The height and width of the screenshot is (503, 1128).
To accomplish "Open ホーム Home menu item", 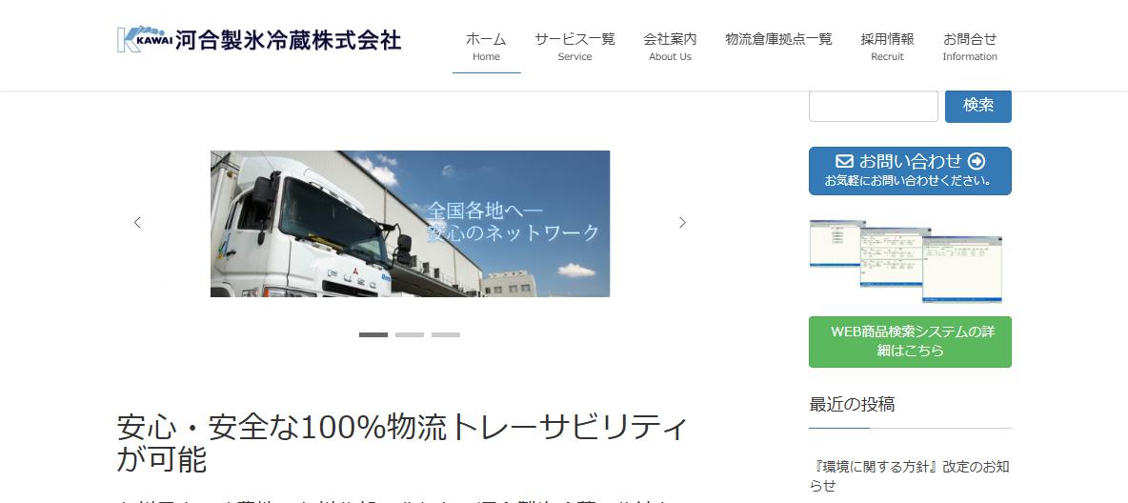I will point(486,47).
